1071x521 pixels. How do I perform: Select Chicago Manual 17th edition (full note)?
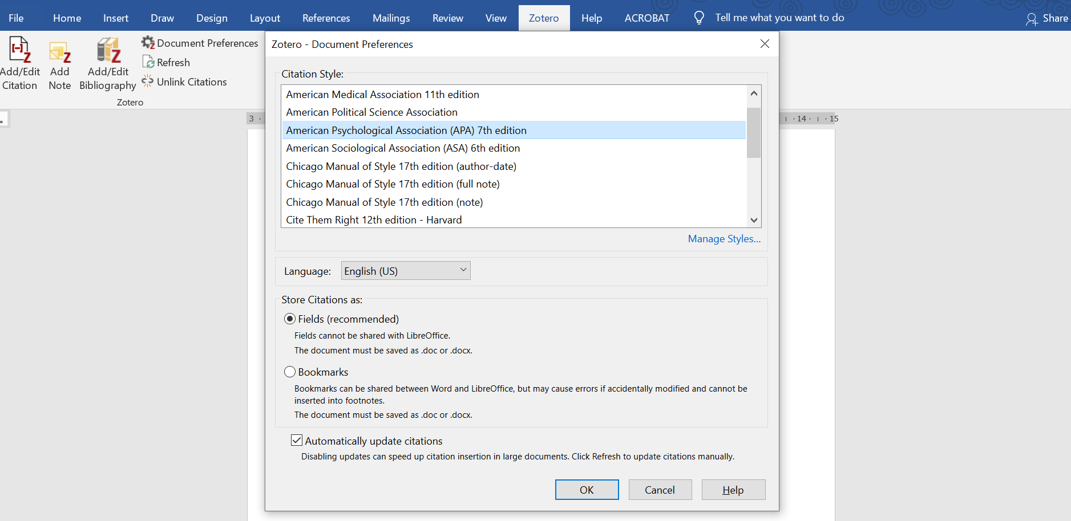click(514, 184)
